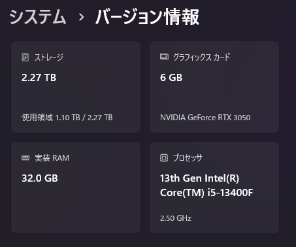
Task: Click the installed RAM memory icon
Action: click(x=25, y=157)
